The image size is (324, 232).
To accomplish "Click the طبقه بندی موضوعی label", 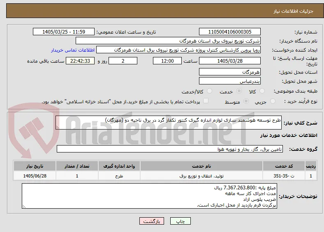I will click(x=296, y=91).
